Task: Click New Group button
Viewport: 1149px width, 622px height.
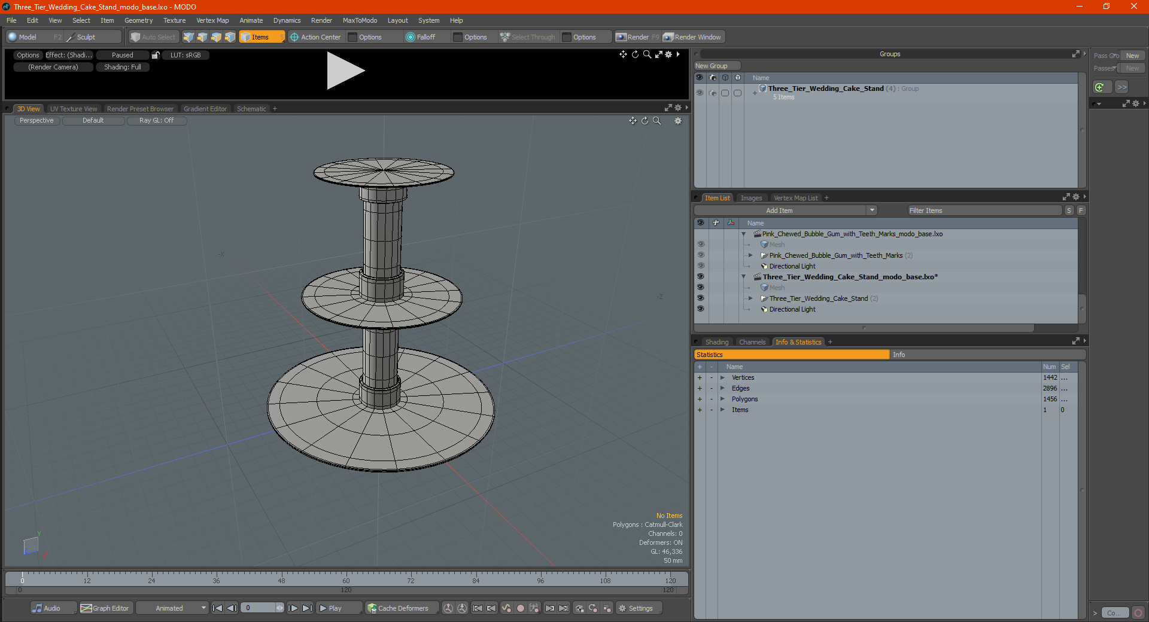Action: click(x=717, y=66)
